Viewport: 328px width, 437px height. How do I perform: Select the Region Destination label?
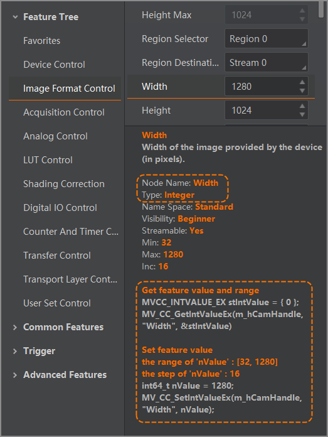(x=181, y=63)
